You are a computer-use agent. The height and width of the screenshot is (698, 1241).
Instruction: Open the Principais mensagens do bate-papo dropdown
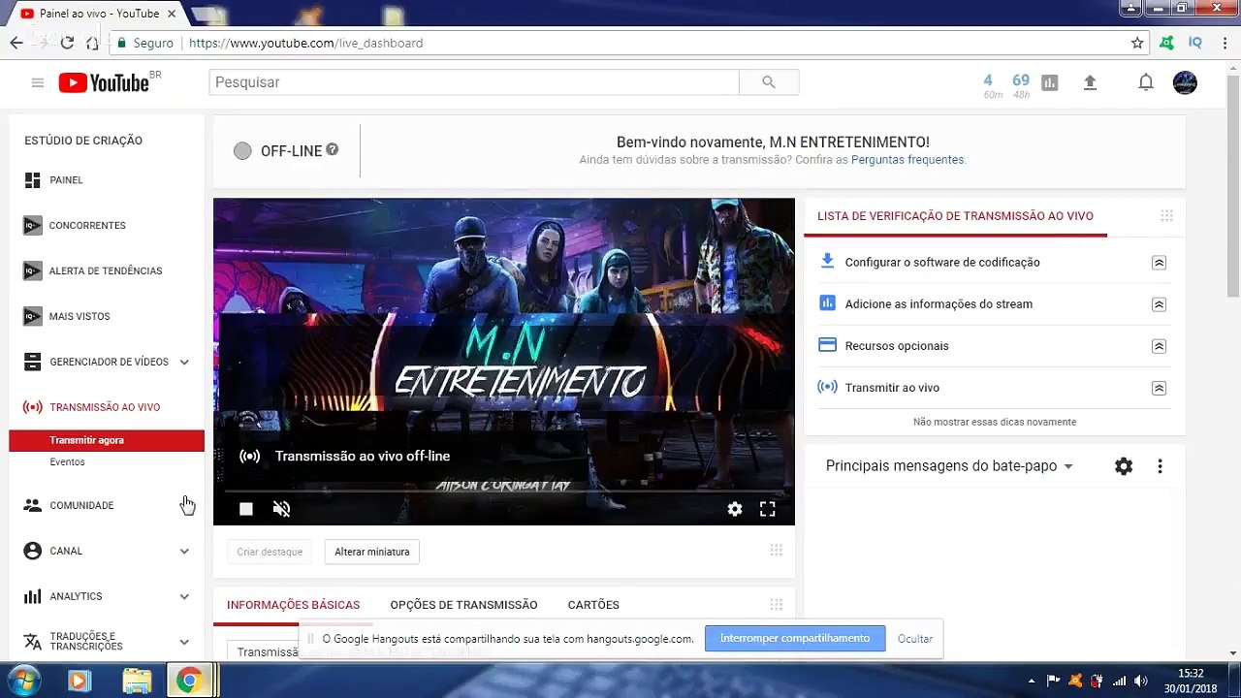click(x=949, y=466)
